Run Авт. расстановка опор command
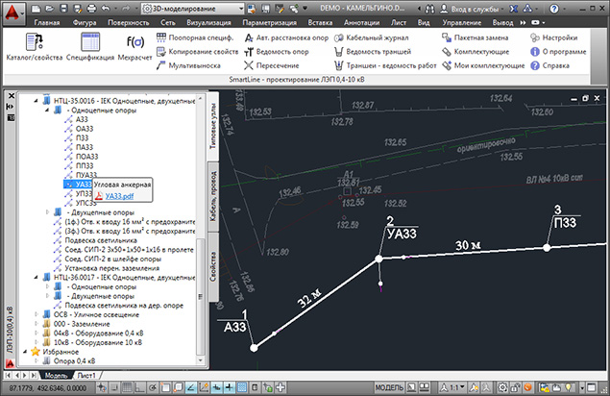The image size is (610, 396). pyautogui.click(x=287, y=37)
